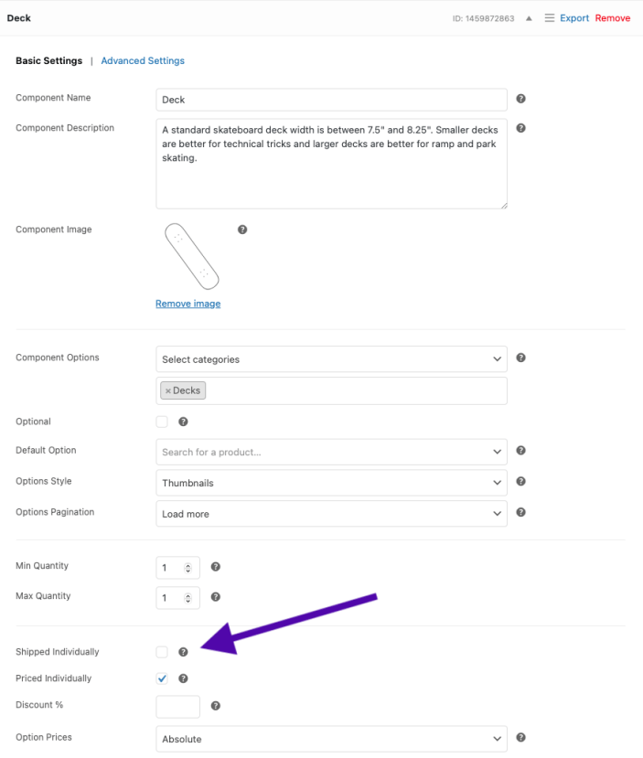The image size is (643, 758).
Task: Open the Options Style Thumbnails dropdown
Action: click(x=331, y=483)
